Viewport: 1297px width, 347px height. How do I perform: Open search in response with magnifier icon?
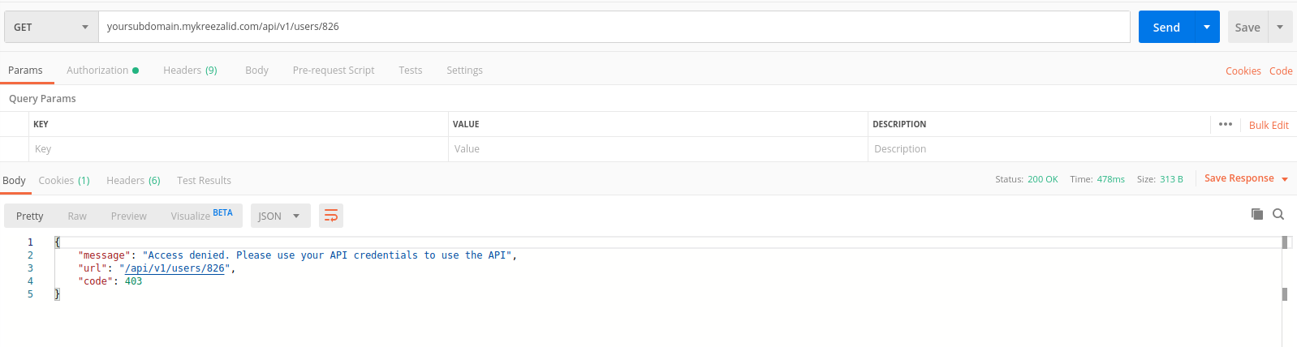pyautogui.click(x=1278, y=214)
